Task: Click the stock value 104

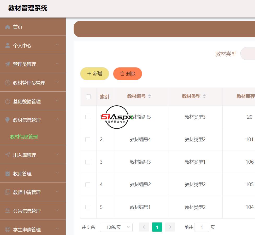Action: (x=250, y=207)
